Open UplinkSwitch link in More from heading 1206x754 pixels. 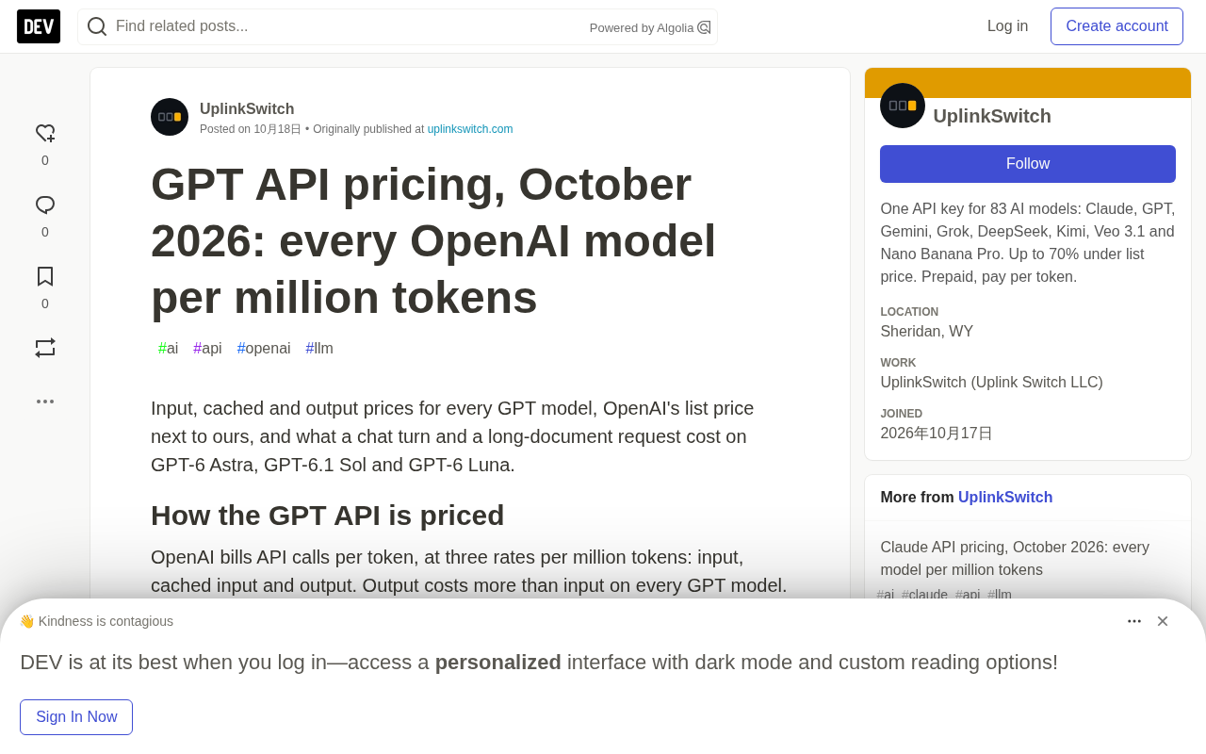(1005, 498)
